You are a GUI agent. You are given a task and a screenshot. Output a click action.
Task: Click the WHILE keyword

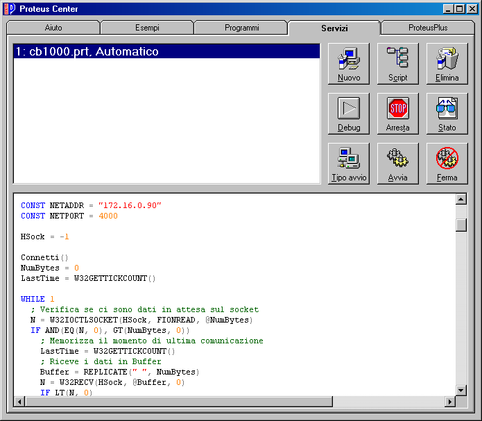point(33,299)
